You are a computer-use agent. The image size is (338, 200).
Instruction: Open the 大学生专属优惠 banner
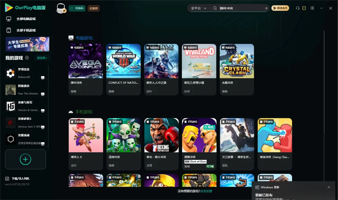click(28, 44)
